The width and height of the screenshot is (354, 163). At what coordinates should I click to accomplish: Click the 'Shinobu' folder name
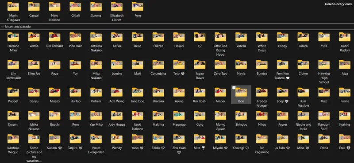tap(241, 124)
